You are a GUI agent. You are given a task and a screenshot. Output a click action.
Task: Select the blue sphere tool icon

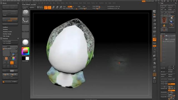171,22
